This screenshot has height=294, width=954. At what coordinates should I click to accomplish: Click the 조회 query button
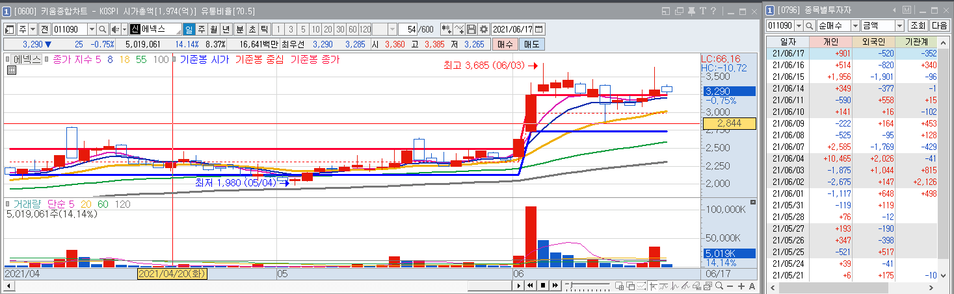point(918,25)
